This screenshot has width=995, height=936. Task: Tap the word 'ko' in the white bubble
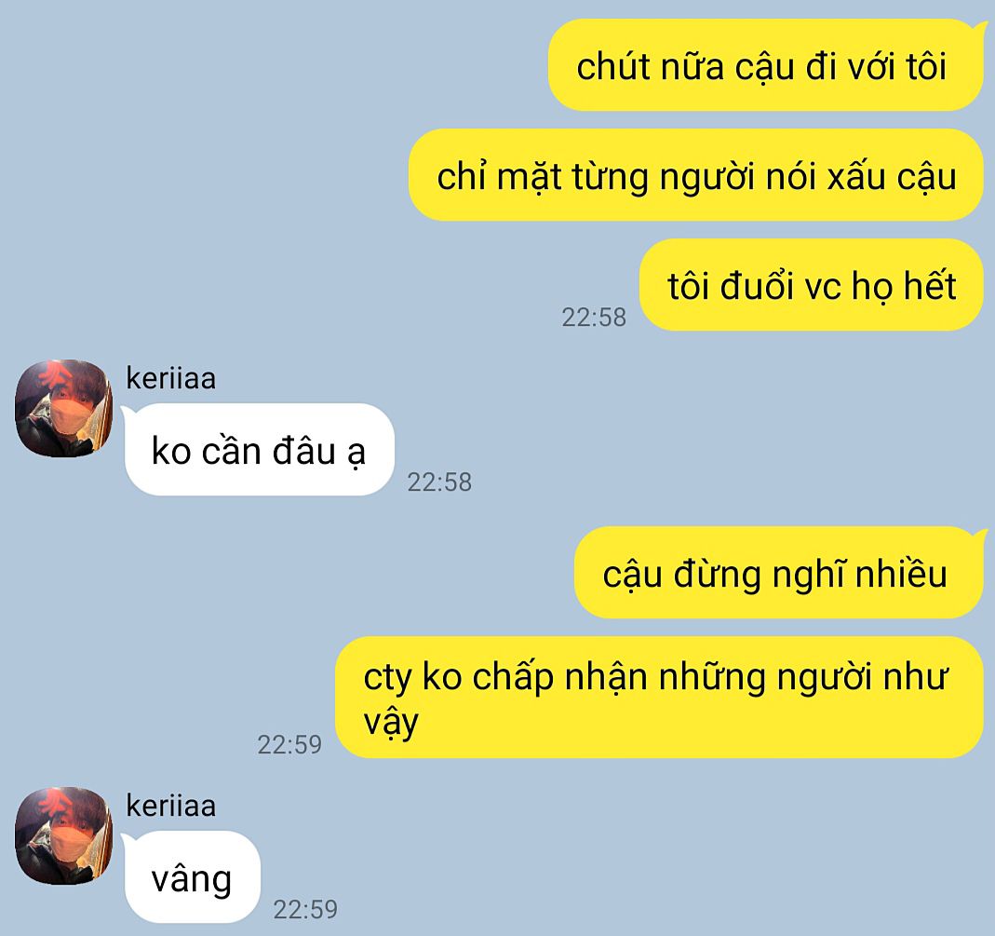click(171, 452)
